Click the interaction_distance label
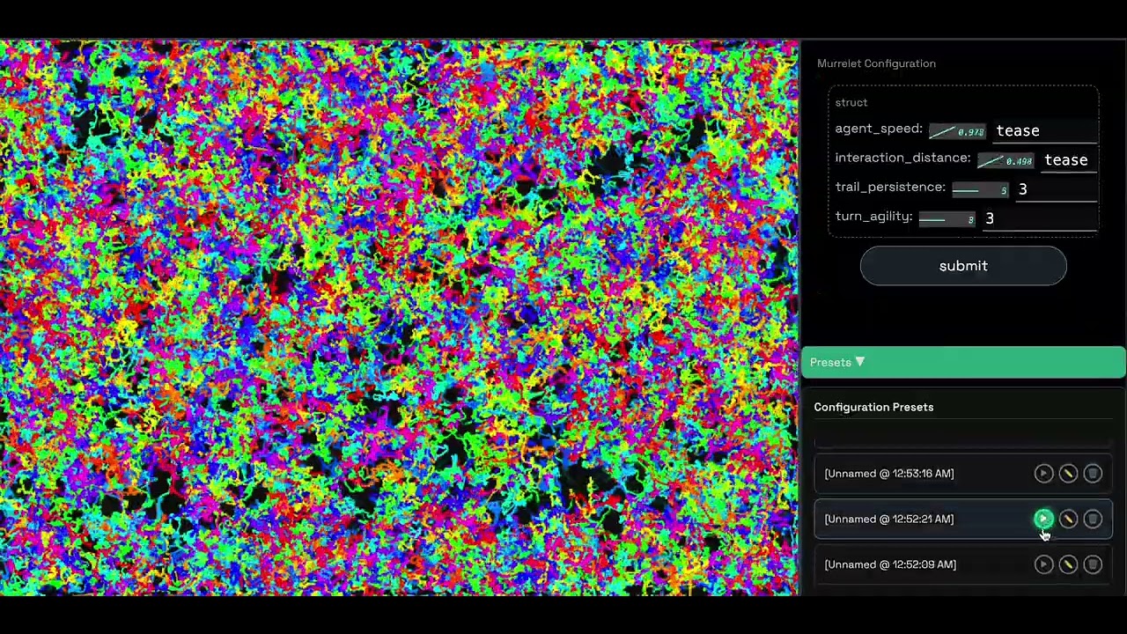 point(902,158)
